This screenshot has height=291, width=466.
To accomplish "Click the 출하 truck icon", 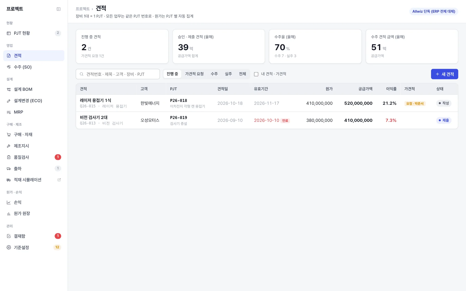I will point(9,169).
